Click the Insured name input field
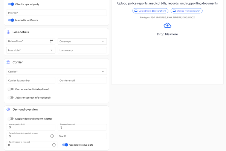226x151 pixels. (56, 13)
